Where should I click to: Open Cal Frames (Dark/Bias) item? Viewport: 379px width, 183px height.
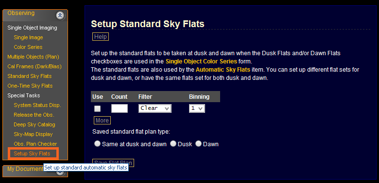(x=34, y=66)
